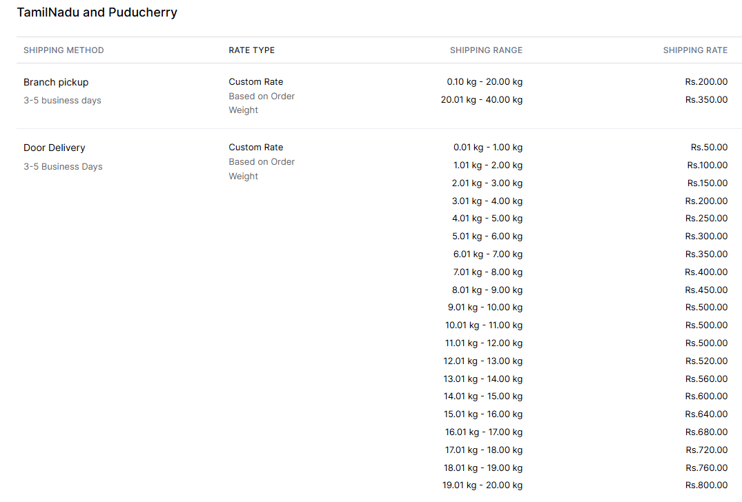Click the Rs.50.00 shipping rate
The height and width of the screenshot is (502, 742).
(x=709, y=147)
